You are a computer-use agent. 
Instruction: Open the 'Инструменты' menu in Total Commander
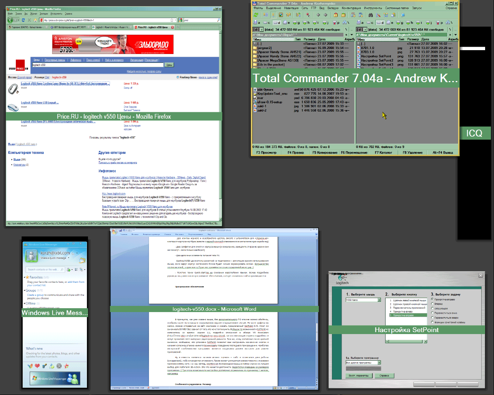point(372,8)
